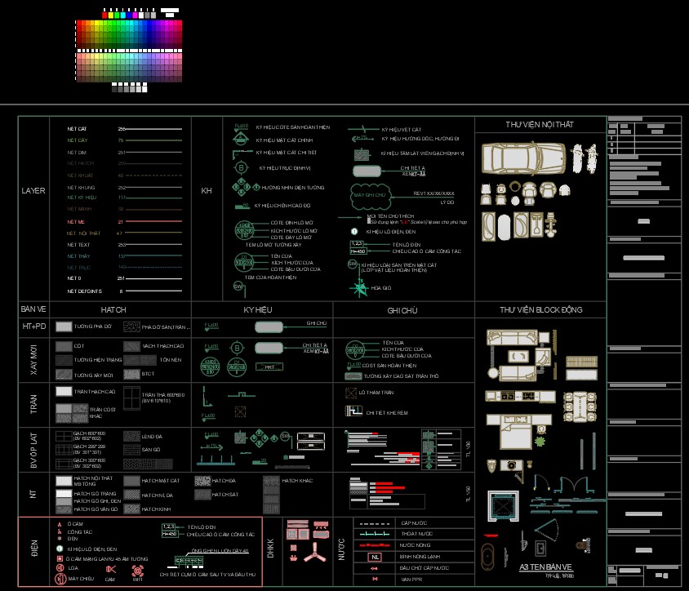The image size is (689, 591).
Task: Select the A3 TEN BAN VE title text
Action: click(x=545, y=567)
